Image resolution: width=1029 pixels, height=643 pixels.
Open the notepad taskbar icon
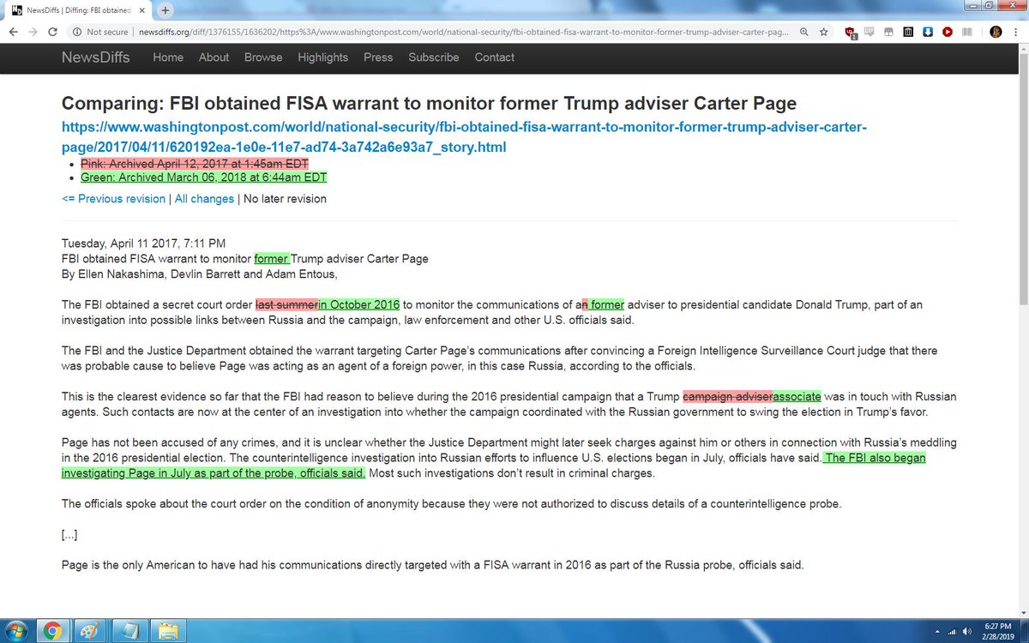point(130,632)
